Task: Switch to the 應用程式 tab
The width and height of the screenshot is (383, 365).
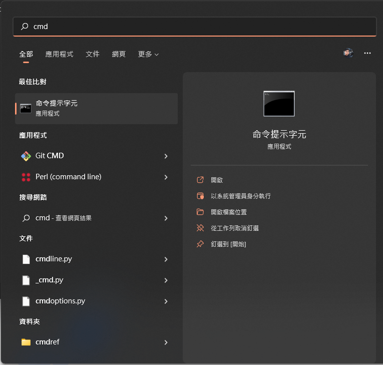Action: tap(60, 54)
